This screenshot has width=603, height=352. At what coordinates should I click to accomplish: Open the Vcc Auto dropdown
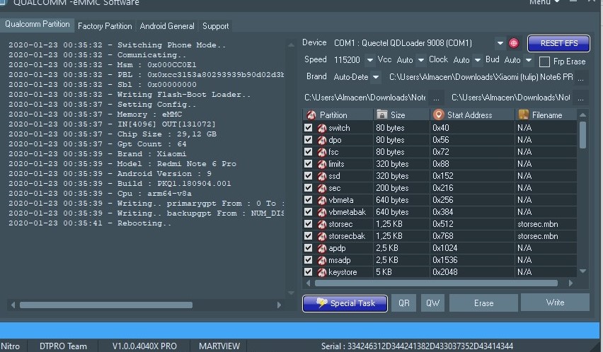[420, 60]
